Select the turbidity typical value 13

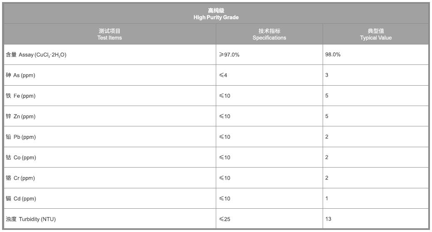[x=328, y=219]
